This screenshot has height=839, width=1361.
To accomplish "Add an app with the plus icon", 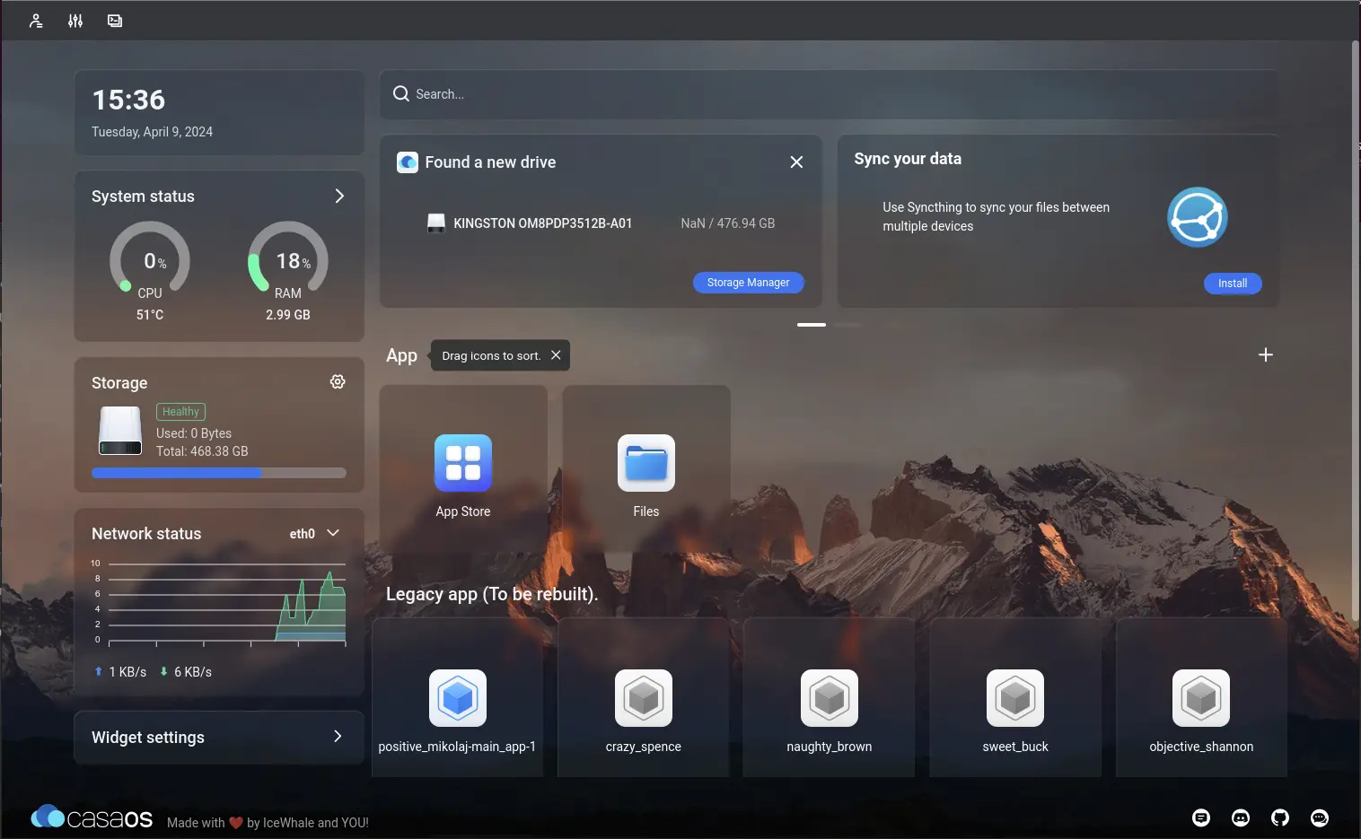I will pos(1266,354).
